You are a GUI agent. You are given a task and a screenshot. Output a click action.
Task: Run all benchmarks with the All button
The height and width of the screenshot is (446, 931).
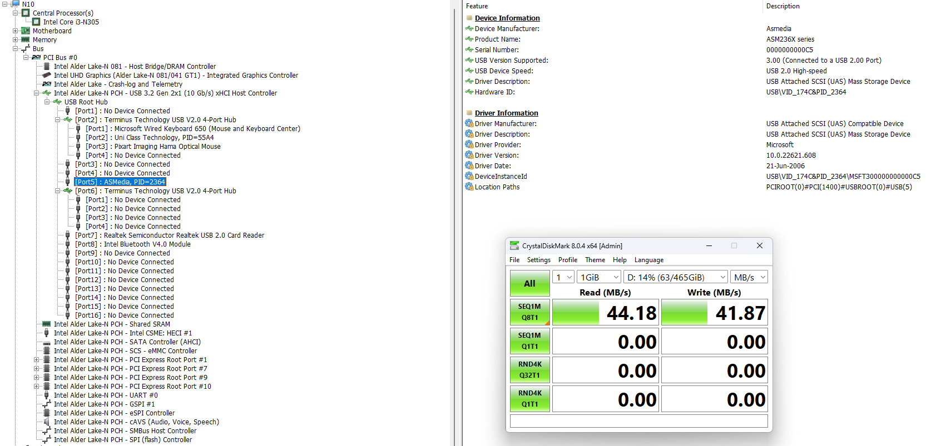[530, 283]
